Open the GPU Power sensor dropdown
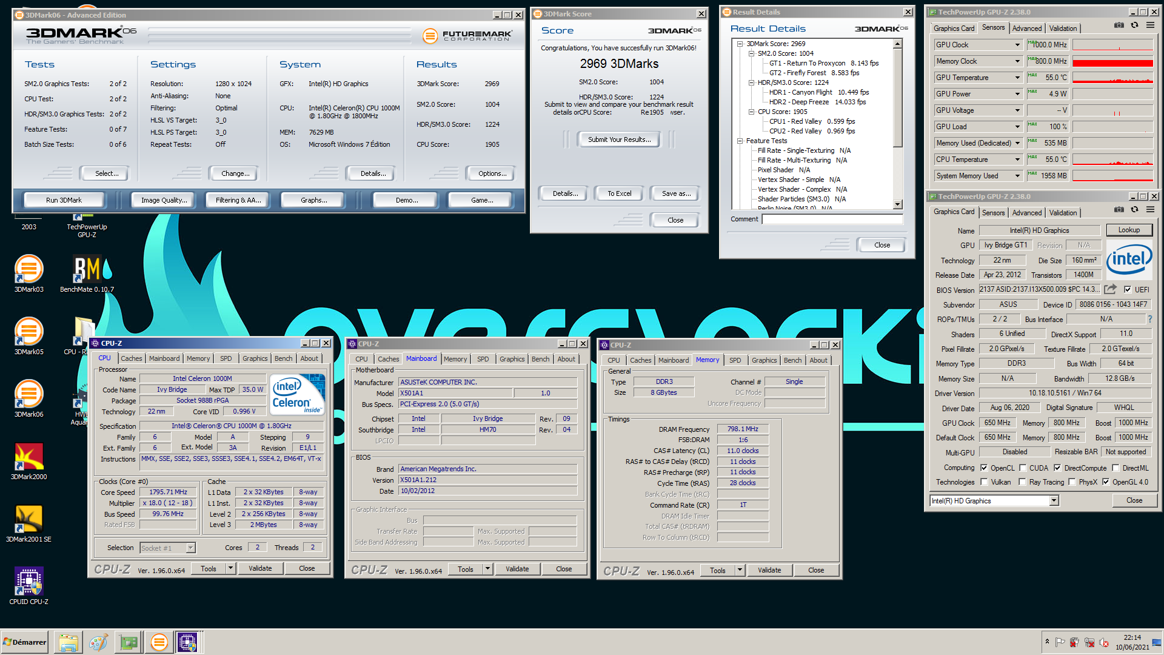Image resolution: width=1164 pixels, height=655 pixels. 1017,94
